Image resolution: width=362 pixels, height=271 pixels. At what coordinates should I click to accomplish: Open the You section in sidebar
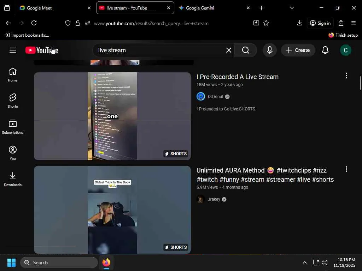(x=13, y=153)
